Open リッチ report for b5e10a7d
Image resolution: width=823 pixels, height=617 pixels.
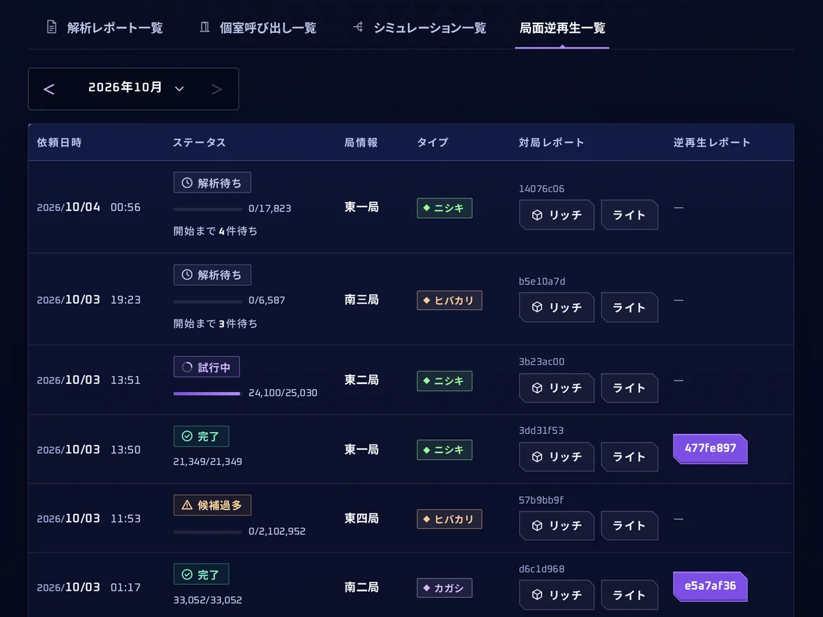557,307
